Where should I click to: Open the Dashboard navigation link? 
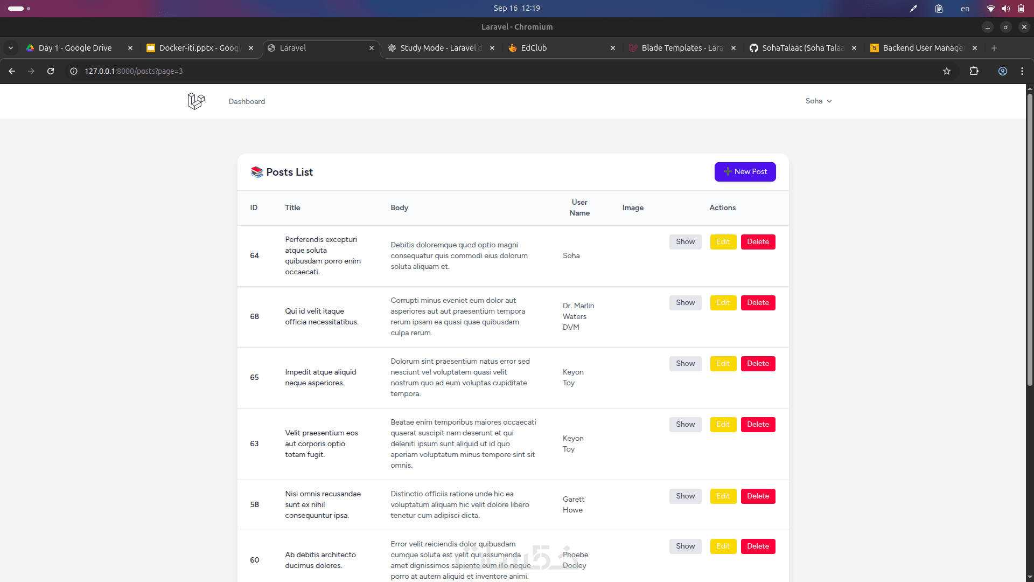pos(247,101)
